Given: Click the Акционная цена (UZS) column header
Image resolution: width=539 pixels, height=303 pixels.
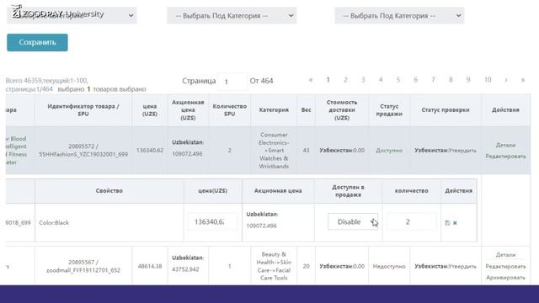Looking at the screenshot, I should coord(188,110).
